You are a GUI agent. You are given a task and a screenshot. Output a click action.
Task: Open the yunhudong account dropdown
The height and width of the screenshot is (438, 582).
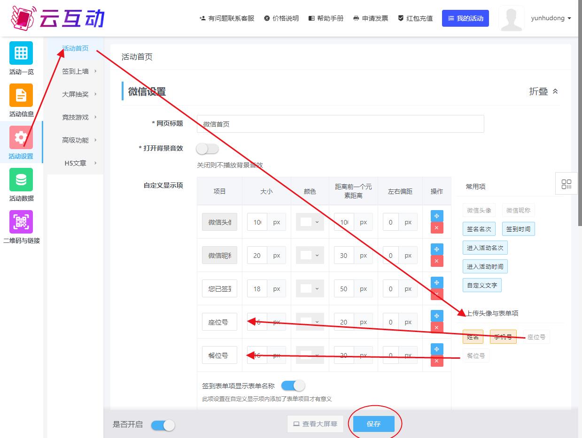[x=551, y=18]
